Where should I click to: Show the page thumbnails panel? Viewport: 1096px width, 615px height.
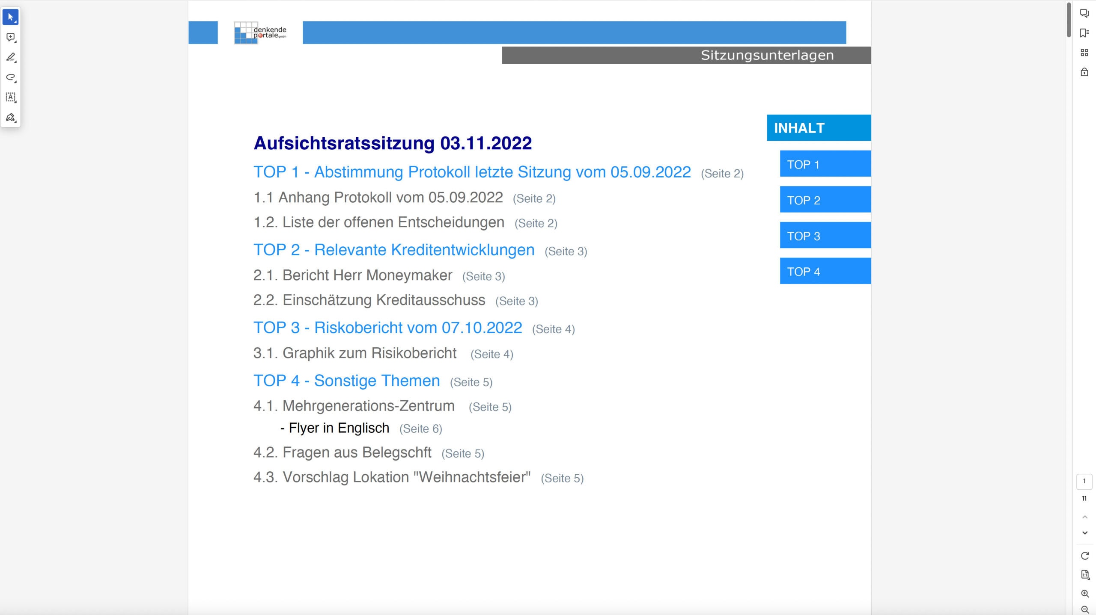pos(1085,52)
